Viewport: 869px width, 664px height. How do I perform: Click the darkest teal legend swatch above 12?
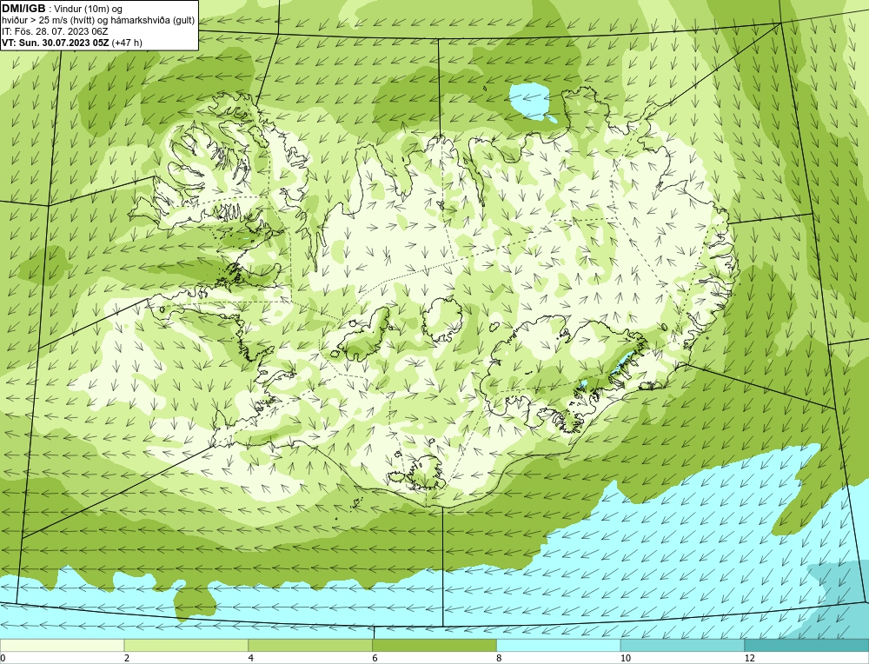[x=806, y=646]
